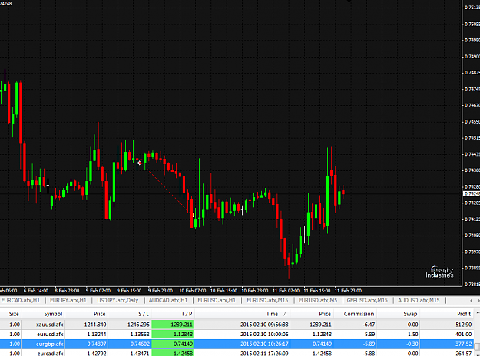Click the stop loss value 1246.295

click(138, 325)
